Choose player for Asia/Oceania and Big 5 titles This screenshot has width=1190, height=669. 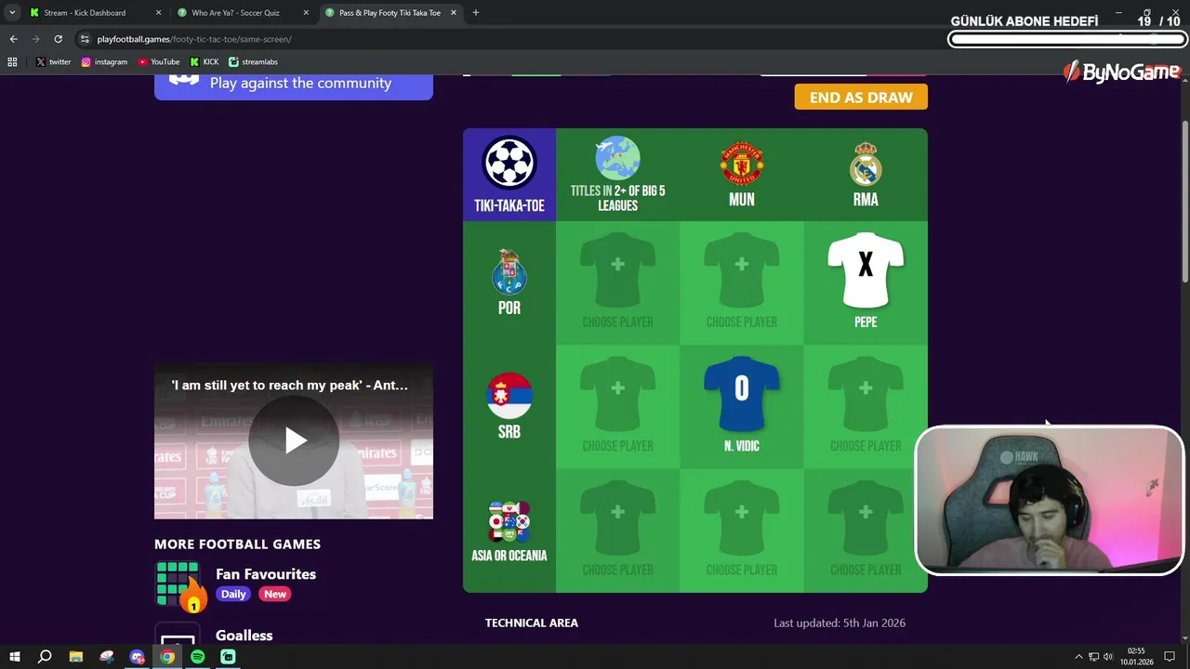(618, 531)
